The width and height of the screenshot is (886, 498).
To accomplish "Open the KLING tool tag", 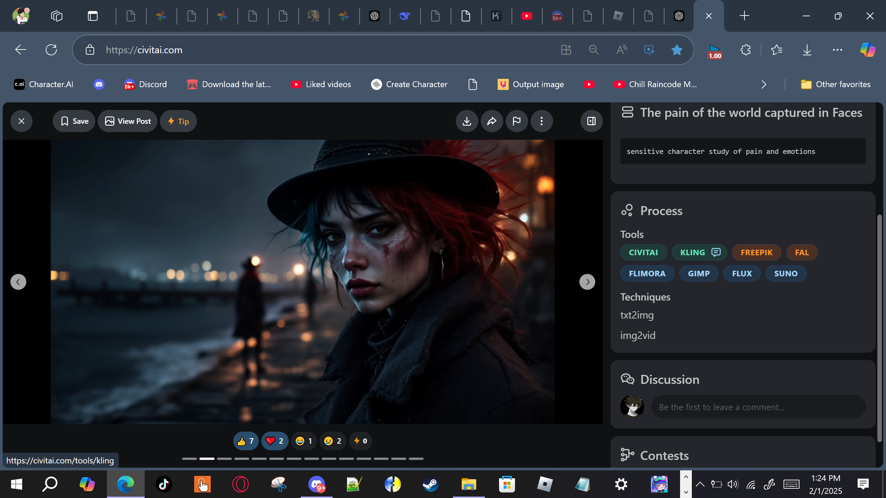I will 693,252.
